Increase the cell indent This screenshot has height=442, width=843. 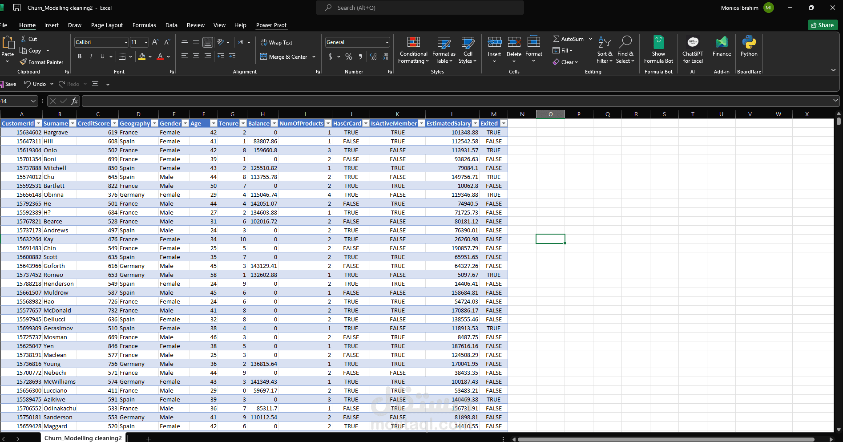tap(232, 57)
